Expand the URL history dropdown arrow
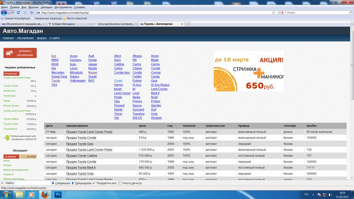The width and height of the screenshot is (354, 199). [x=278, y=12]
